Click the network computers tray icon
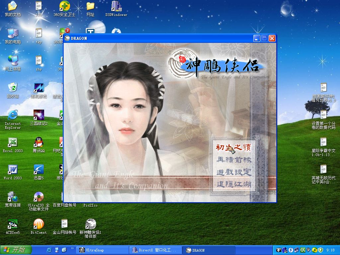Image resolution: width=340 pixels, height=255 pixels. [x=297, y=250]
